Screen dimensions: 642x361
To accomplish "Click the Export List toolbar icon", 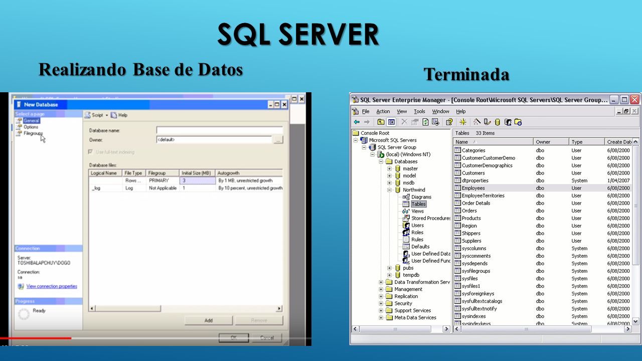I will pos(435,122).
